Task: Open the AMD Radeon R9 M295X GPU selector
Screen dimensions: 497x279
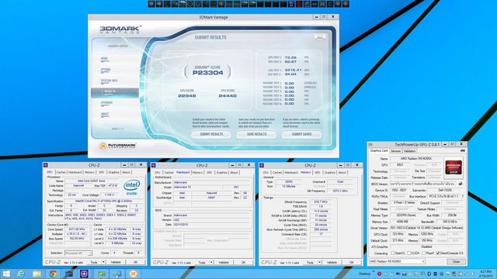Action: tap(397, 262)
